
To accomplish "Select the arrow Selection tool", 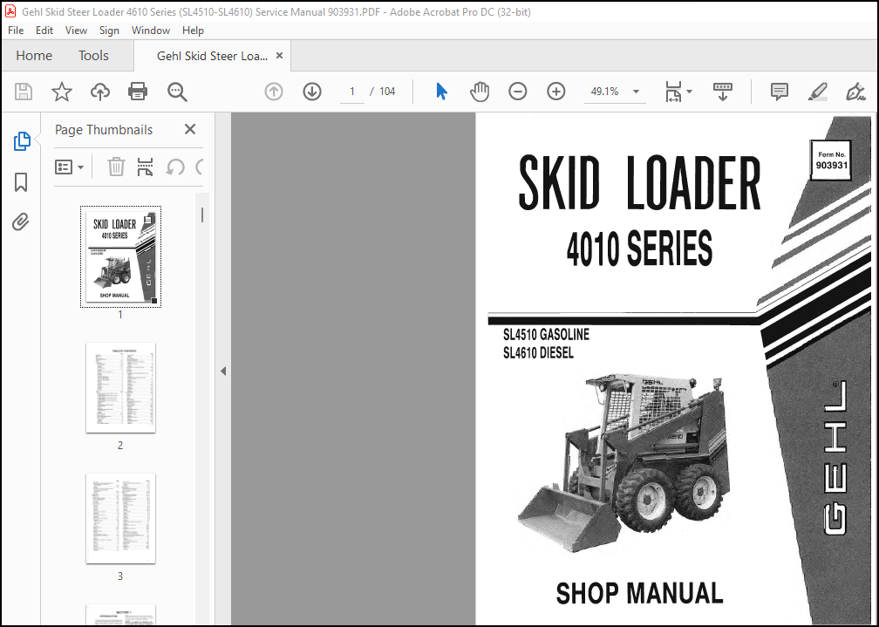I will tap(442, 92).
